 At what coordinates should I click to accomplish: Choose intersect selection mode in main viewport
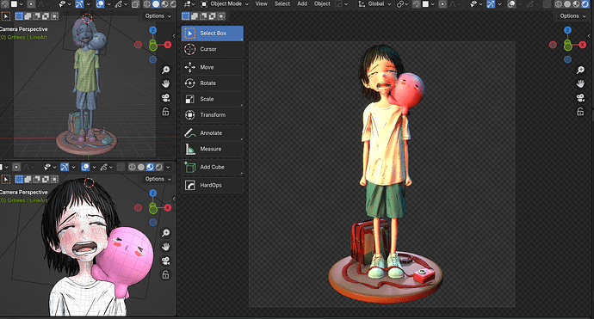point(221,16)
